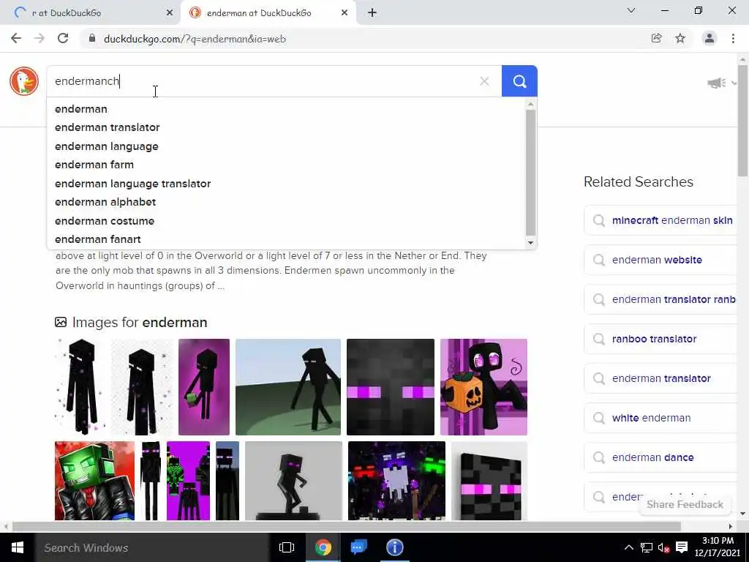The width and height of the screenshot is (749, 562).
Task: Close the 'enderman at DuckDuckGo' tab
Action: tap(345, 13)
